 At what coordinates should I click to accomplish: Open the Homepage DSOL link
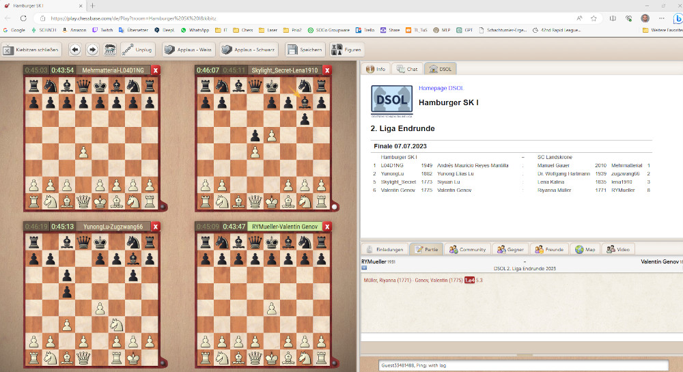pos(441,88)
